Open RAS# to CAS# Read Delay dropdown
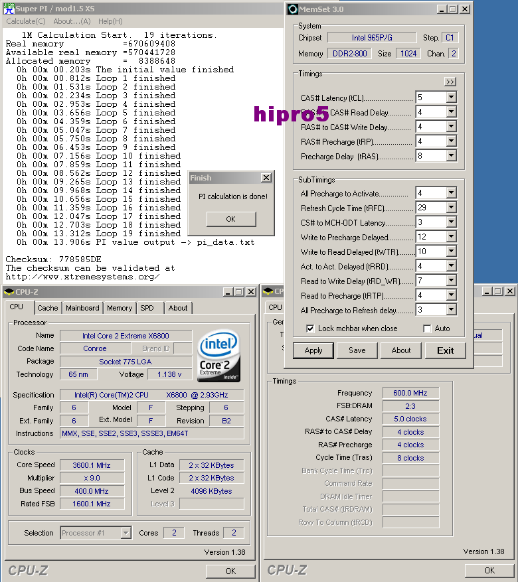 [x=451, y=112]
